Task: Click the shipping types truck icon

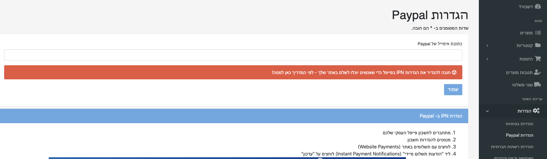Action: tap(538, 85)
